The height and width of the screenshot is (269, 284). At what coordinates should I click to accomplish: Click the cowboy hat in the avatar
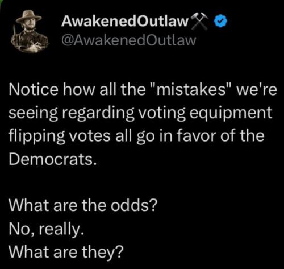(x=29, y=17)
